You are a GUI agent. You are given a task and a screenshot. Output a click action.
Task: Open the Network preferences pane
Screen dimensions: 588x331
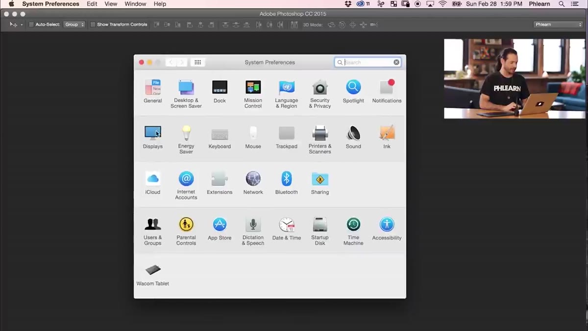(253, 183)
